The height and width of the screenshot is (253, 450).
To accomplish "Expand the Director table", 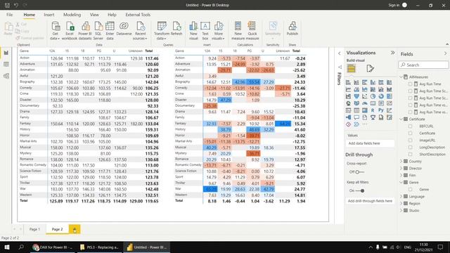I will coord(401,169).
